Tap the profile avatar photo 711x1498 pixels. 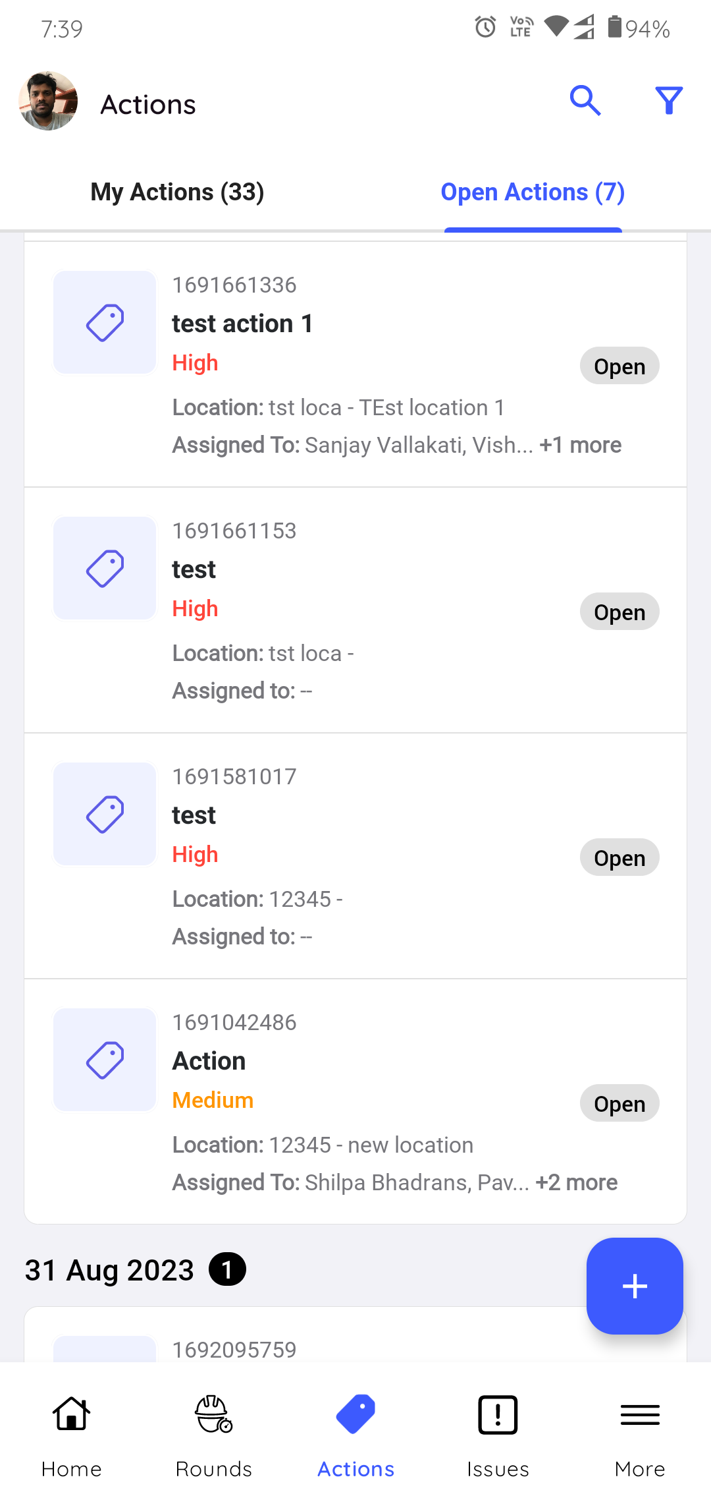point(48,101)
